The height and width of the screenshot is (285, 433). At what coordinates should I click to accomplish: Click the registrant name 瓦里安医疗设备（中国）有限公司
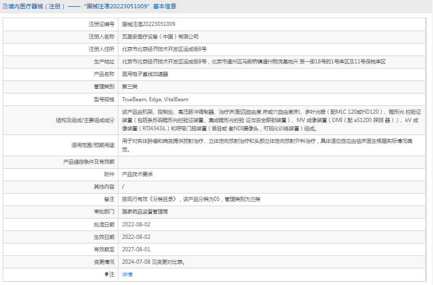click(160, 36)
